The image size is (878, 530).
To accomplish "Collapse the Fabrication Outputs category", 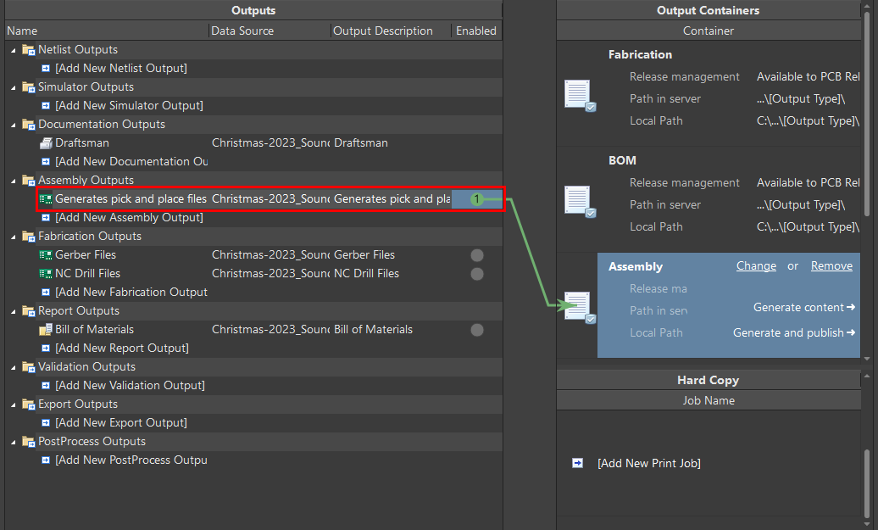I will [x=14, y=237].
